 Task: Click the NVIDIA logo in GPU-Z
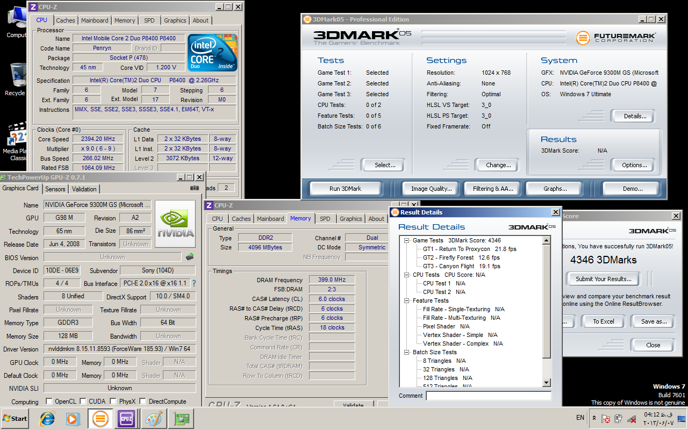coord(175,224)
